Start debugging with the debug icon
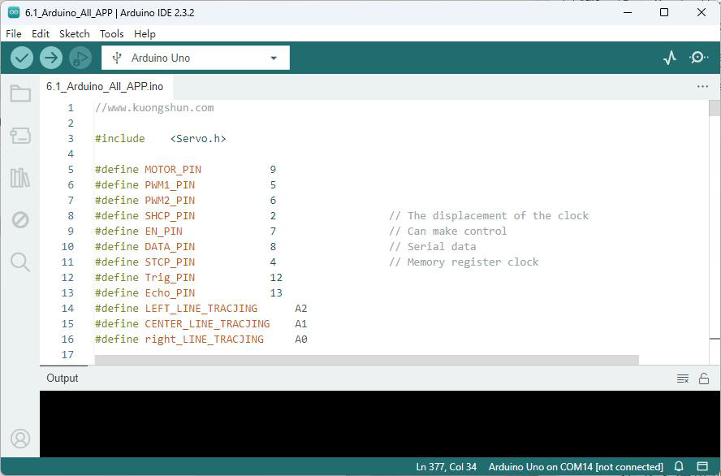 80,58
